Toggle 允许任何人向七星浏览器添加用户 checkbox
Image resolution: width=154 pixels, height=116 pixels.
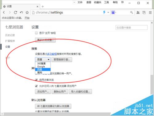tap(36, 86)
